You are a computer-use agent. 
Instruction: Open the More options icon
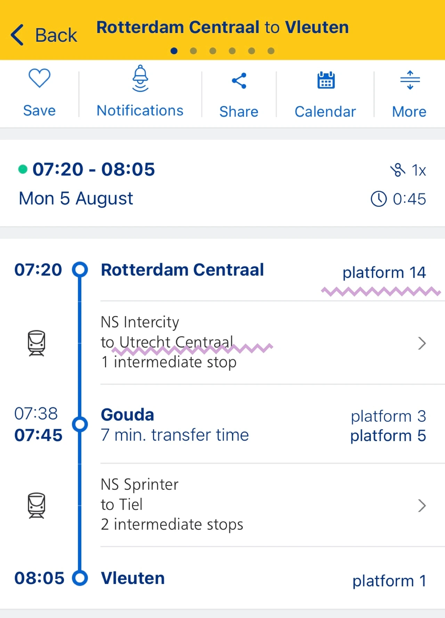coord(410,80)
